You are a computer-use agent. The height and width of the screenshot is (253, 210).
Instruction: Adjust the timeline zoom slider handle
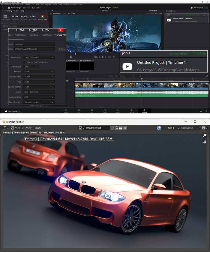141,76
